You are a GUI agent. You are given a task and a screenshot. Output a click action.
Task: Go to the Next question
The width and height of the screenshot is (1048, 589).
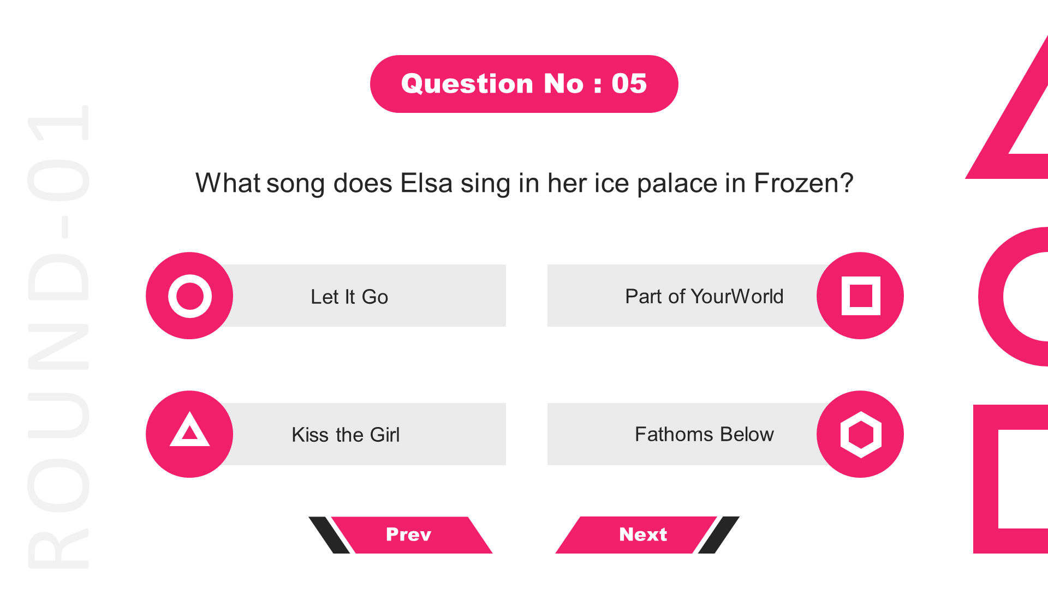(x=636, y=535)
